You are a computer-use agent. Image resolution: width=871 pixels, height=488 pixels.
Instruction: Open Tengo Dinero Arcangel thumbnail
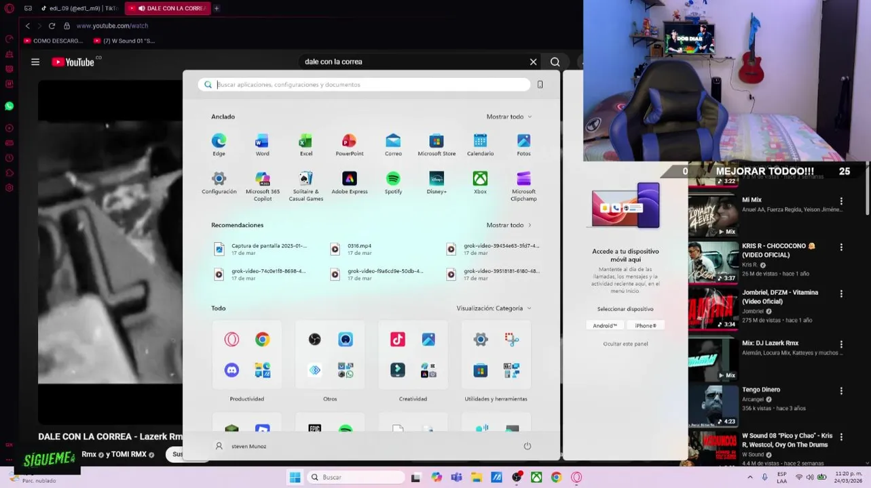point(714,406)
